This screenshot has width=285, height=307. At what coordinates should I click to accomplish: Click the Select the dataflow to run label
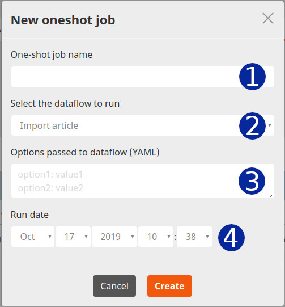(x=65, y=103)
